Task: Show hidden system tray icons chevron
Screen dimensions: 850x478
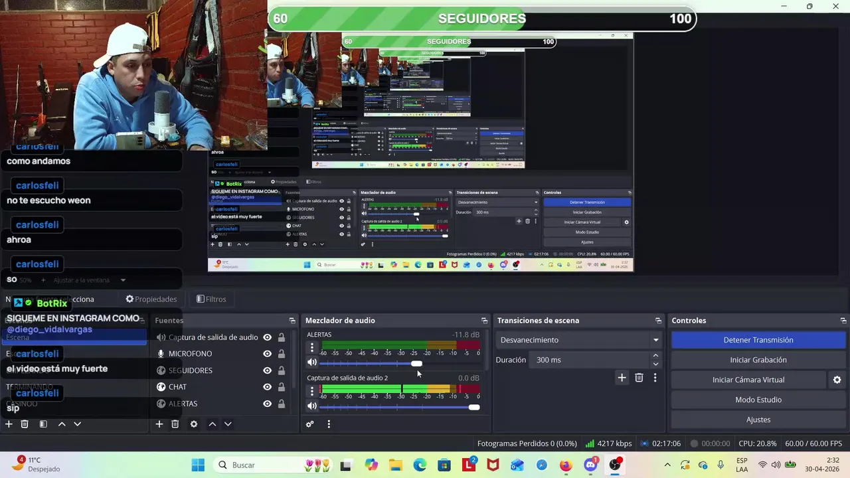Action: click(667, 465)
